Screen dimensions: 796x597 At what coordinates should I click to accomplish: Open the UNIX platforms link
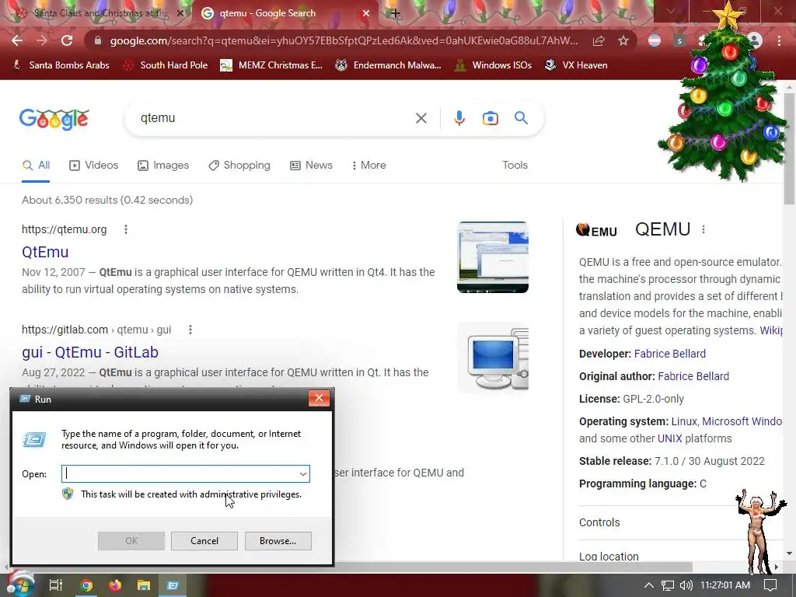669,438
